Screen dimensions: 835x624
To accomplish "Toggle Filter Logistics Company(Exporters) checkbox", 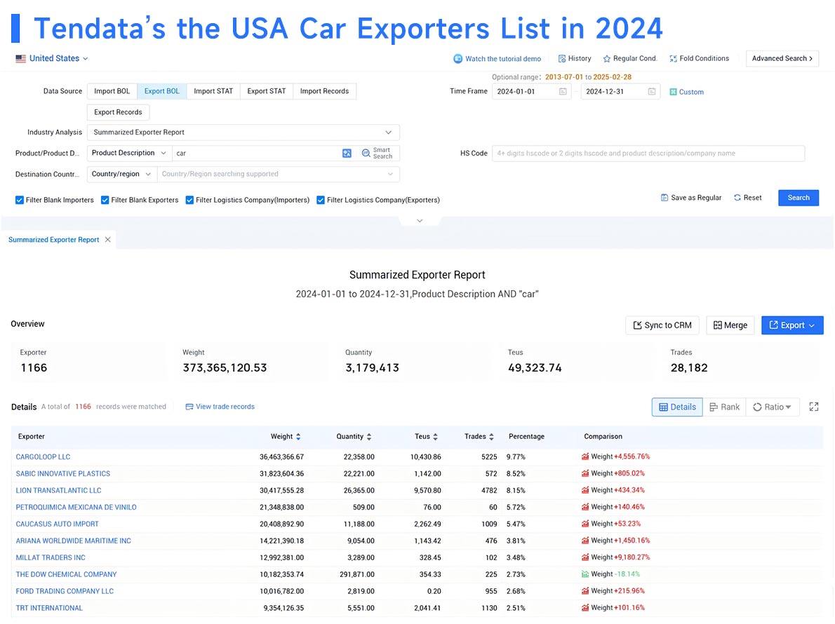I will point(321,200).
